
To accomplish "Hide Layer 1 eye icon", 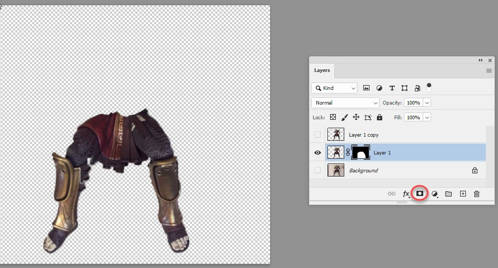I will click(x=317, y=152).
